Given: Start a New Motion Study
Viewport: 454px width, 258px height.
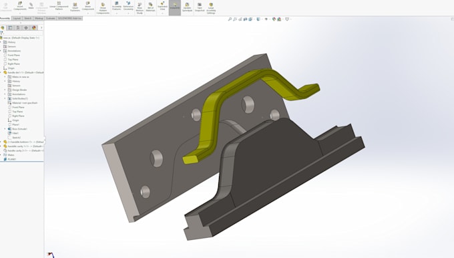Looking at the screenshot, I should tap(140, 9).
